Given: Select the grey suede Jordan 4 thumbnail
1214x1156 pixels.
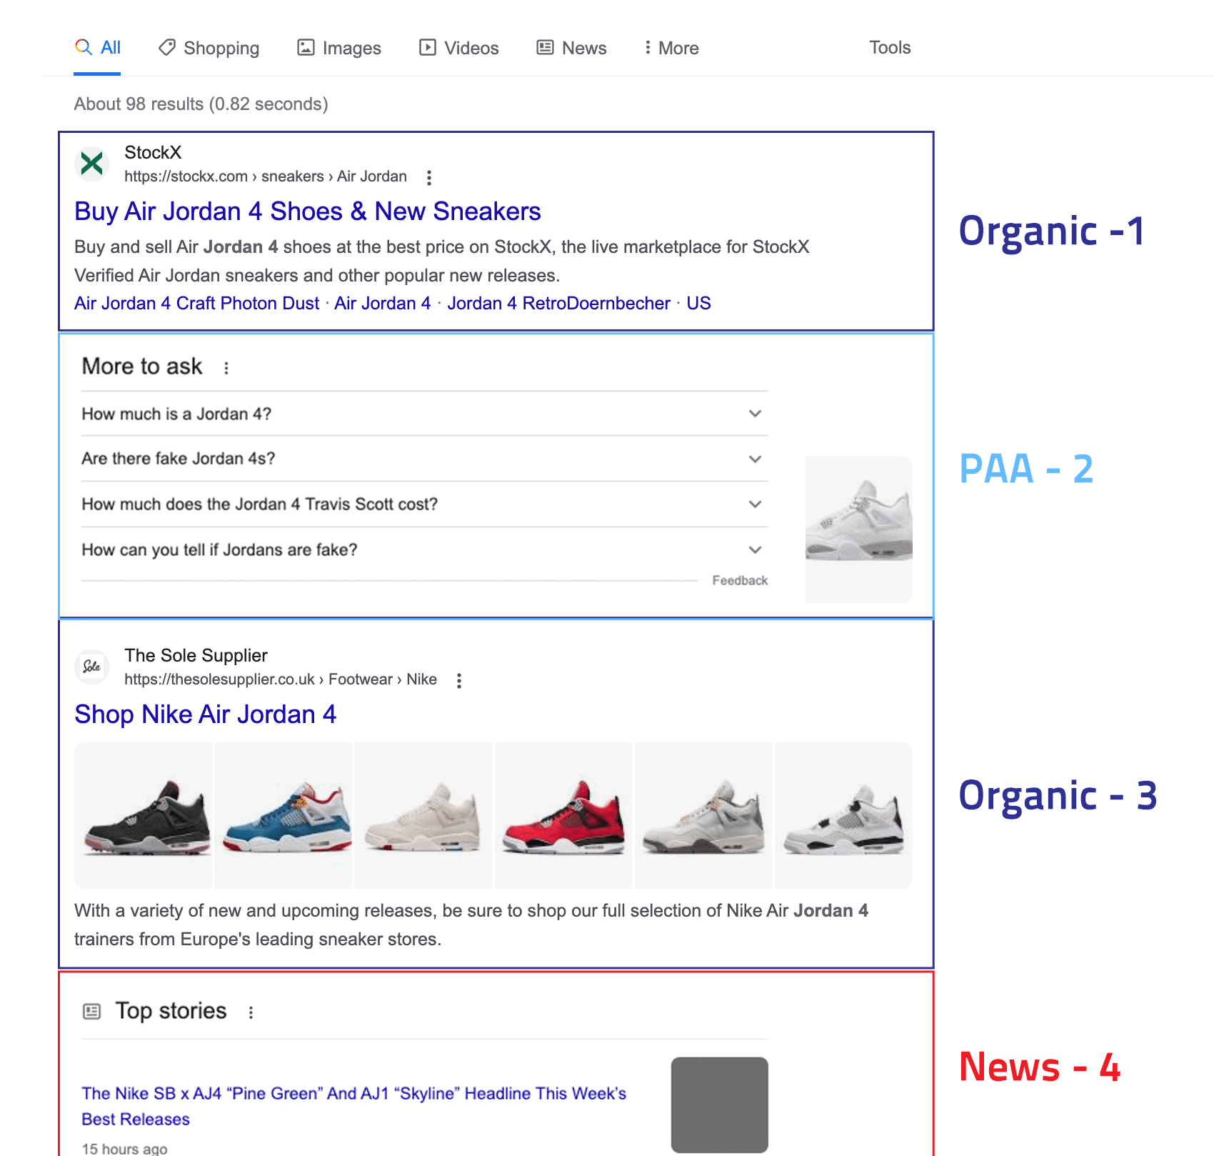Looking at the screenshot, I should pos(703,815).
